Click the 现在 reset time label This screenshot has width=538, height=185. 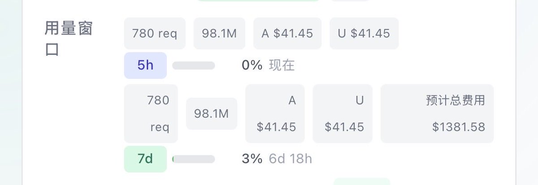point(282,65)
